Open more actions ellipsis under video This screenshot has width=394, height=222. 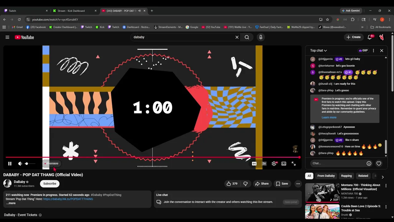tap(298, 184)
